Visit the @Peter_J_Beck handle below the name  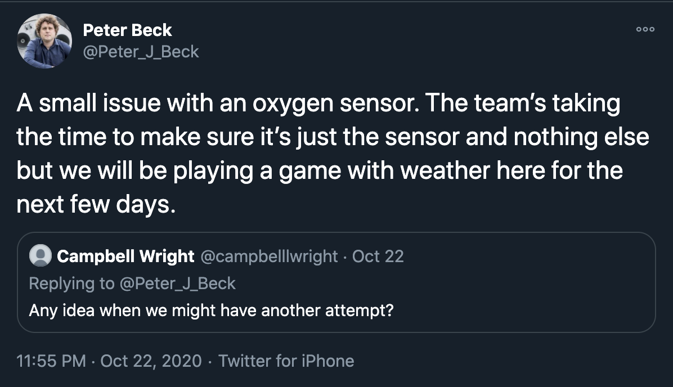click(x=141, y=52)
